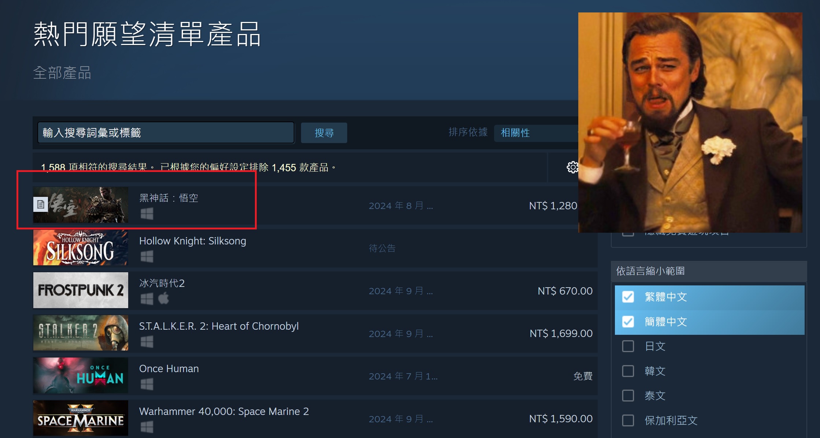
Task: Click the 全部產品 subtitle
Action: coord(62,72)
